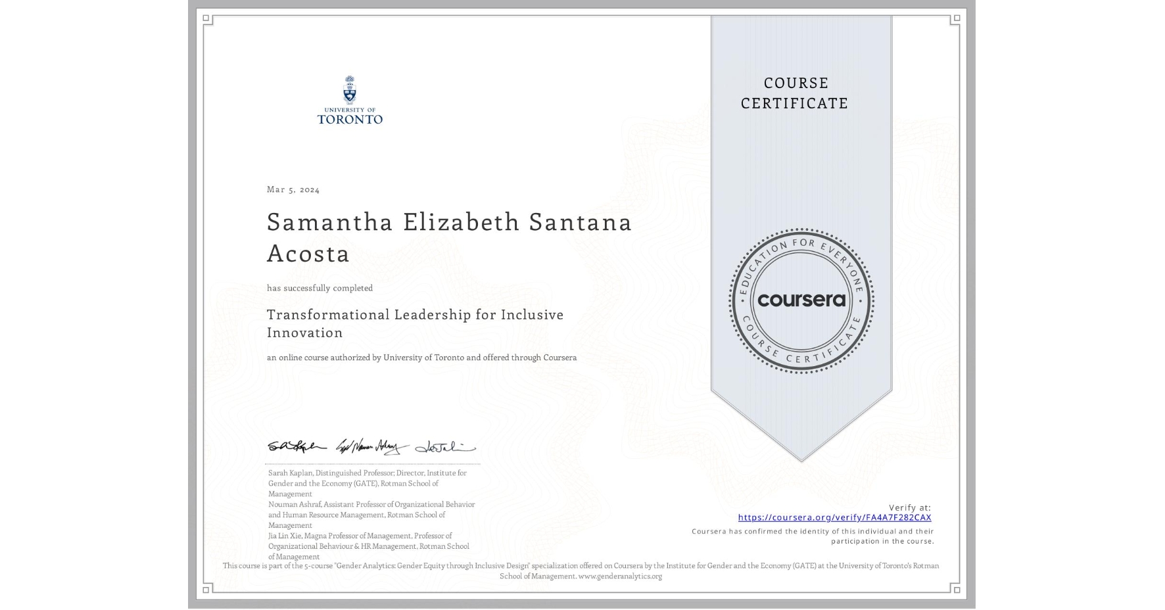Click 'has successfully completed' text
Image resolution: width=1165 pixels, height=610 pixels.
pos(320,288)
